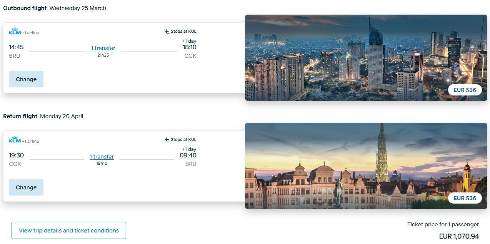Click the Monday 20 April return date
Image resolution: width=490 pixels, height=244 pixels.
point(62,116)
